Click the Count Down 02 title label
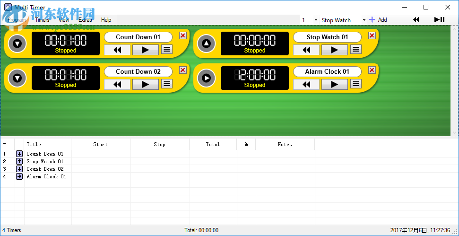The width and height of the screenshot is (459, 236). point(138,72)
